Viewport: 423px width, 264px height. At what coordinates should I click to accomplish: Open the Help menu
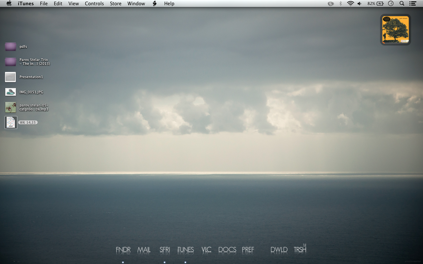pyautogui.click(x=169, y=4)
